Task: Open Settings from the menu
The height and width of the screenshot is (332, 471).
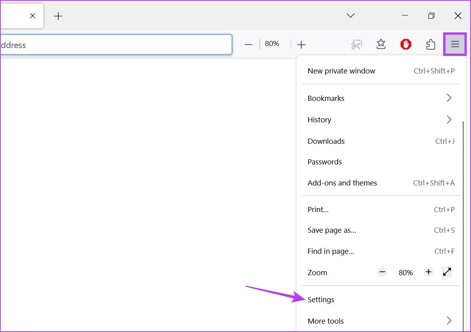Action: pyautogui.click(x=321, y=299)
